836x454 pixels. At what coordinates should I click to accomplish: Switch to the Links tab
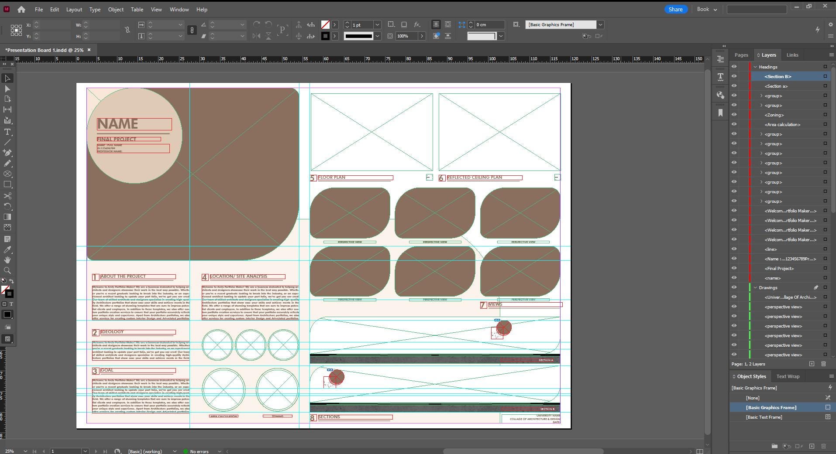(x=792, y=55)
